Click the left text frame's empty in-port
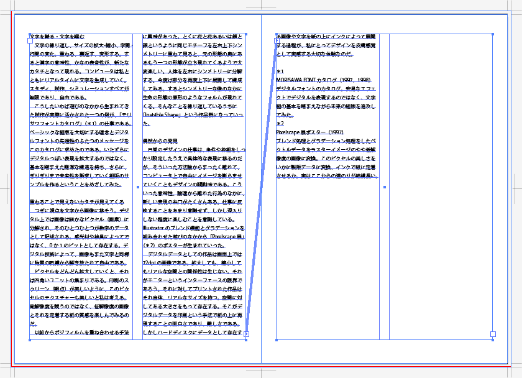Screen dimensions: 522x378 pyautogui.click(x=30, y=40)
